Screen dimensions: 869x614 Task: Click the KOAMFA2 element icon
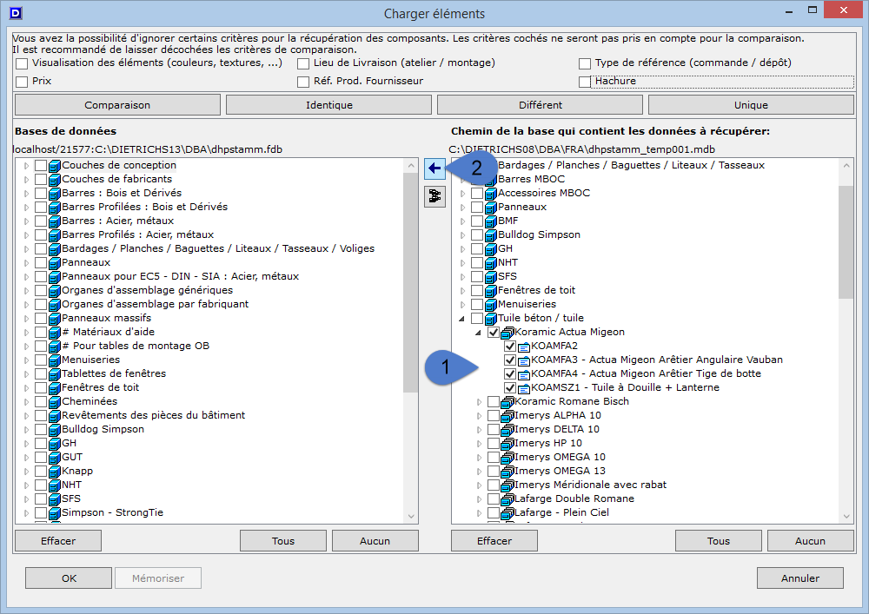pyautogui.click(x=524, y=346)
